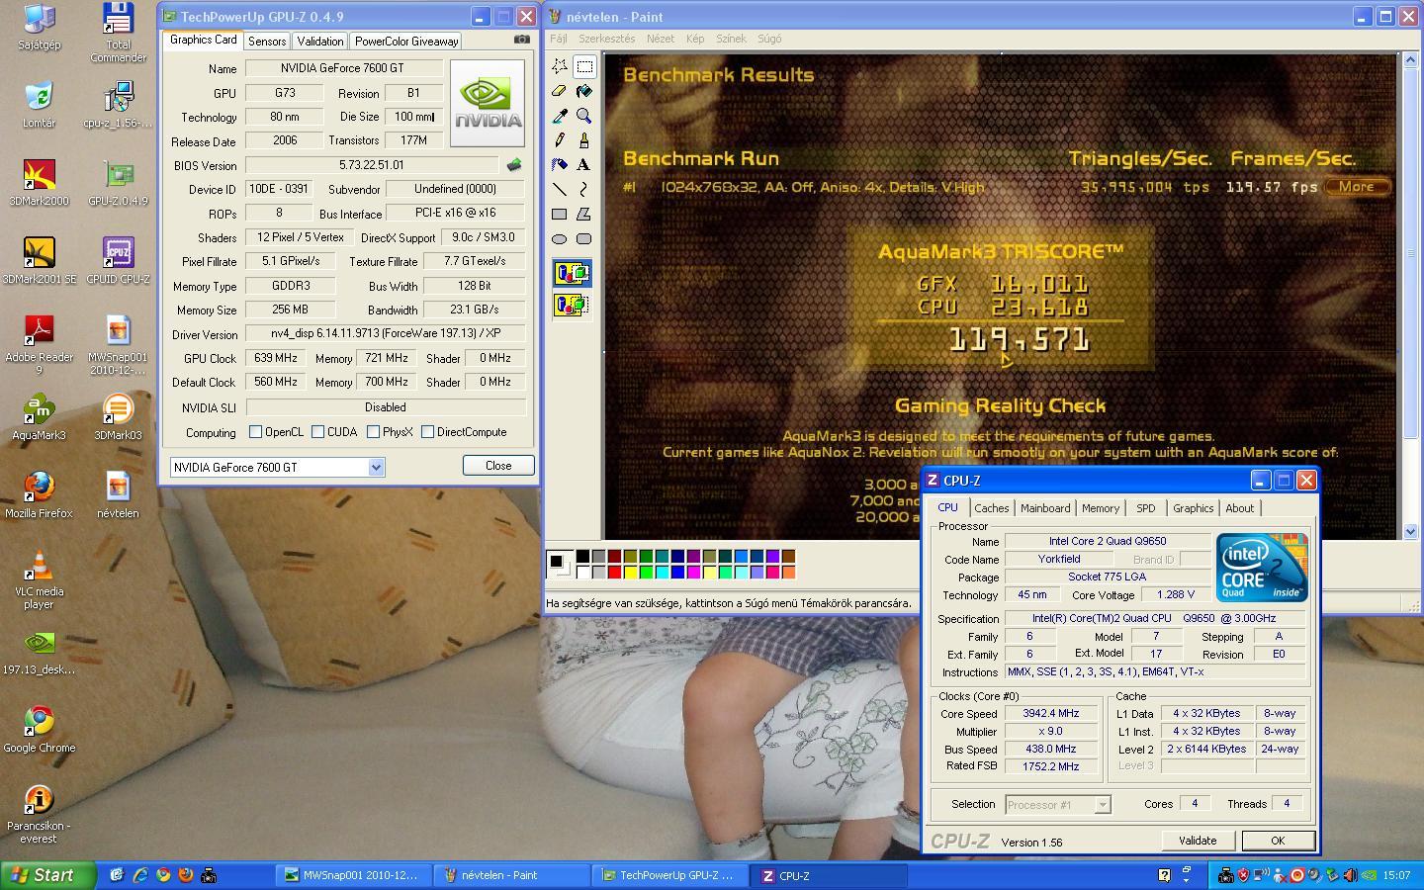This screenshot has height=890, width=1424.
Task: Open 3DMark2001 SE desktop icon
Action: pyautogui.click(x=39, y=261)
